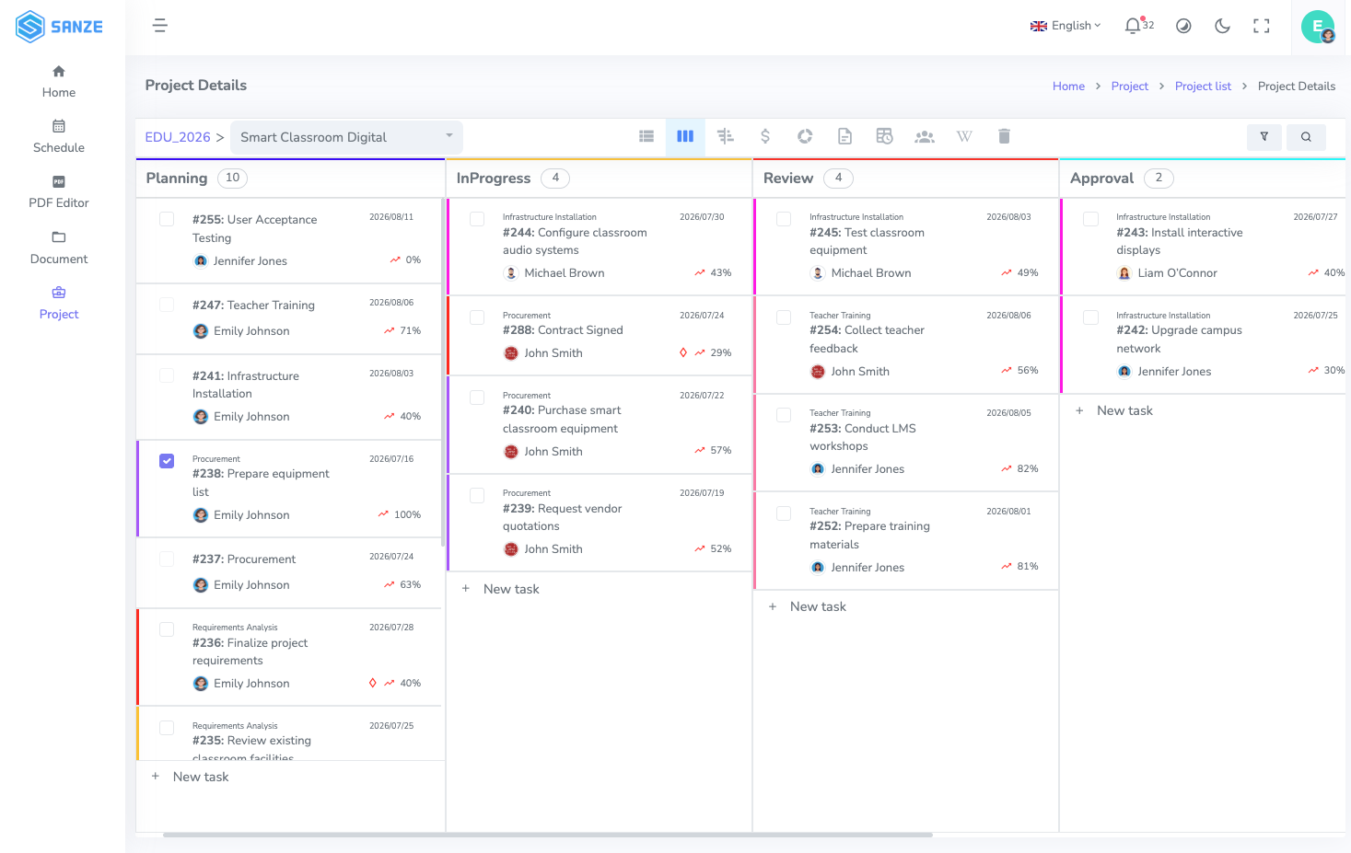Click the horizontal scrollbar at board bottom
The image size is (1351, 853).
(548, 835)
